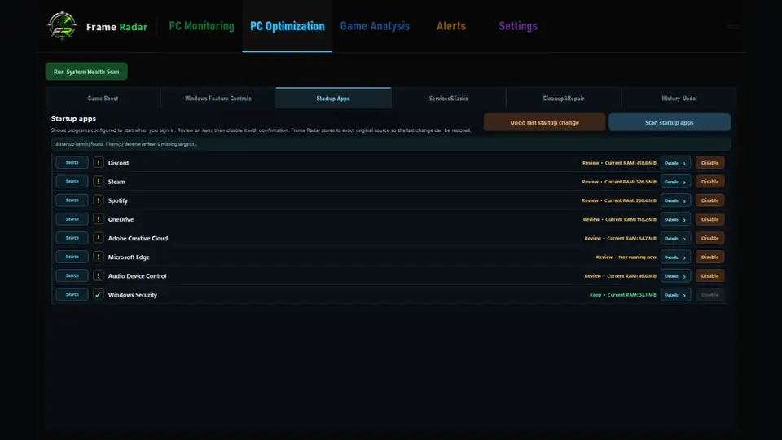Disable the Steam startup item

click(x=710, y=182)
